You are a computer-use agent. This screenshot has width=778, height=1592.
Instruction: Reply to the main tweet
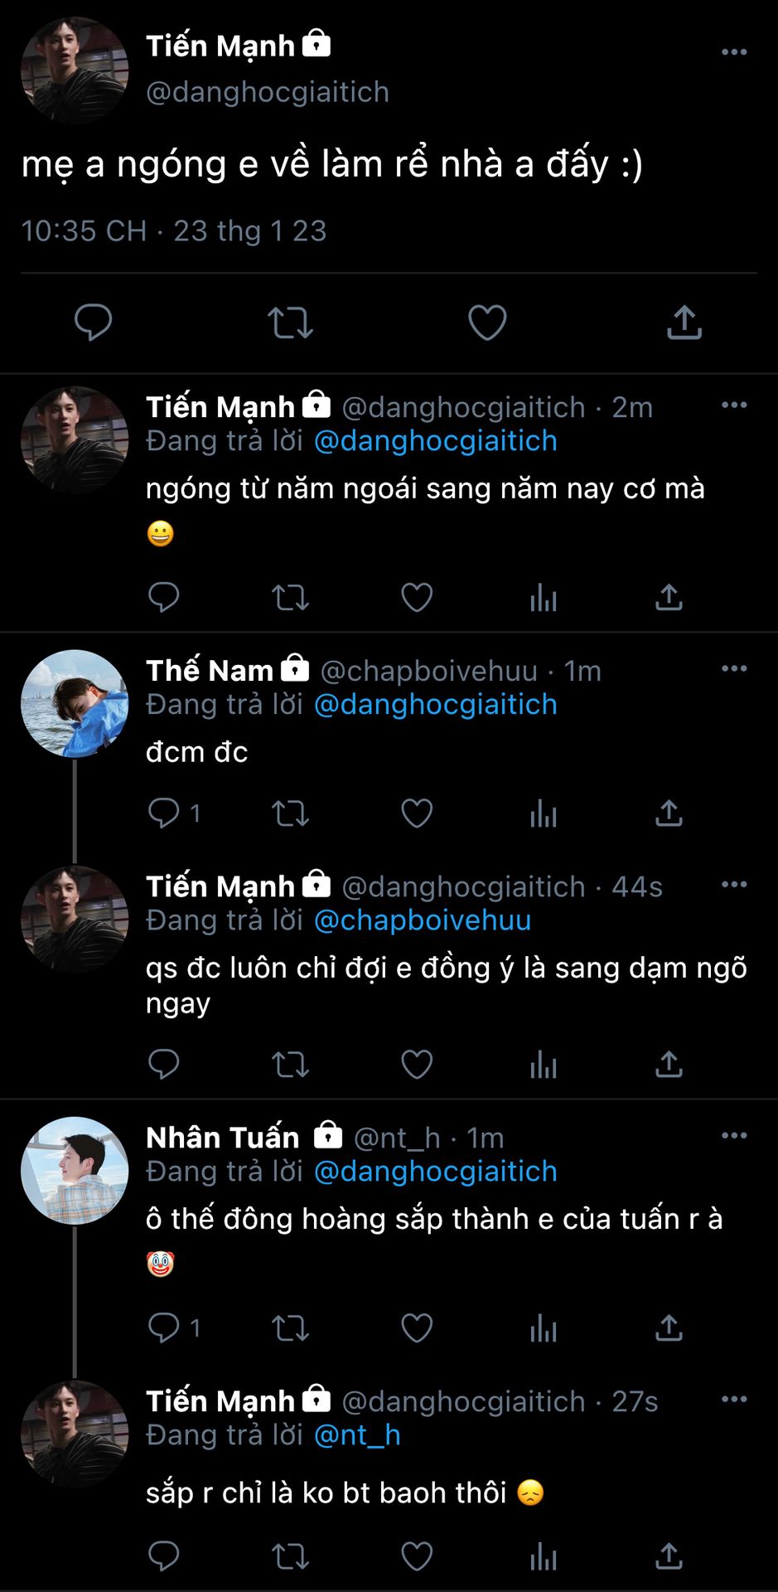93,323
